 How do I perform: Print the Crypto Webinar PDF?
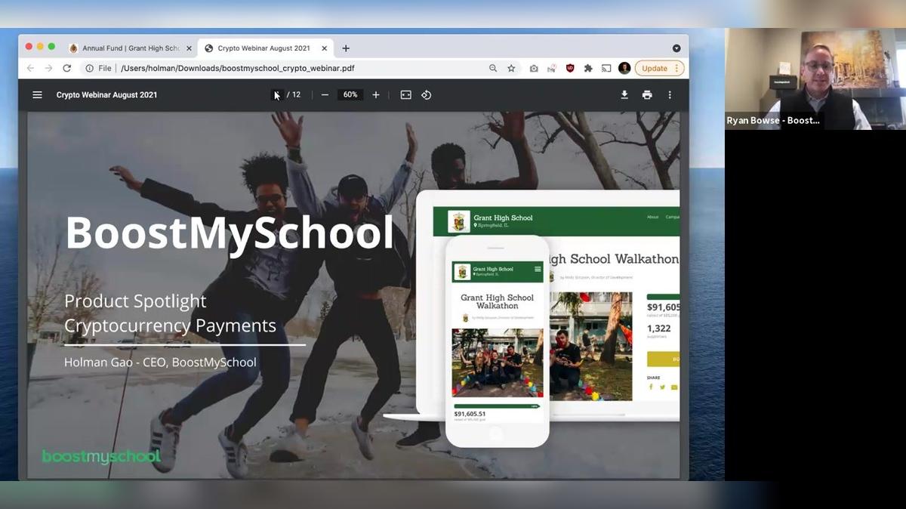(646, 94)
